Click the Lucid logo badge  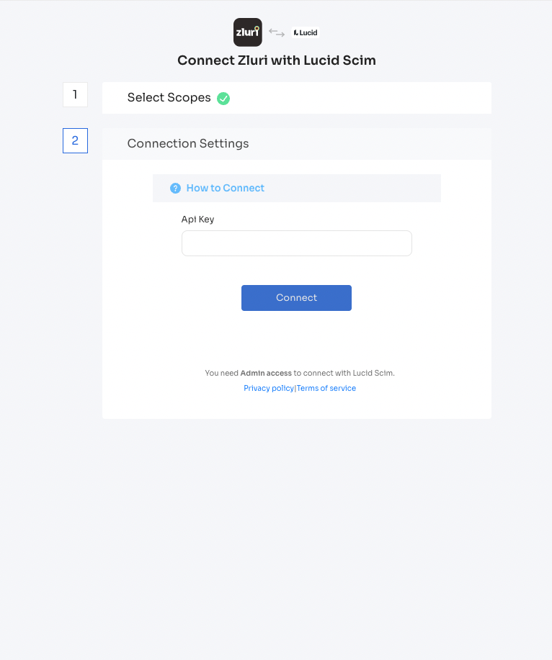click(x=306, y=32)
